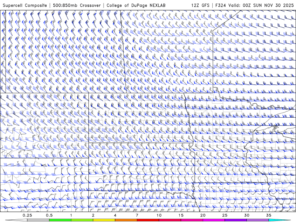
Task: Select the purple segment between 25 and 30
Action: point(236,220)
